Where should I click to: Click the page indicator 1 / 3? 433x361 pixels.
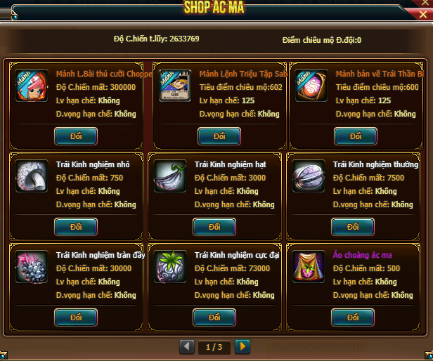tap(214, 347)
